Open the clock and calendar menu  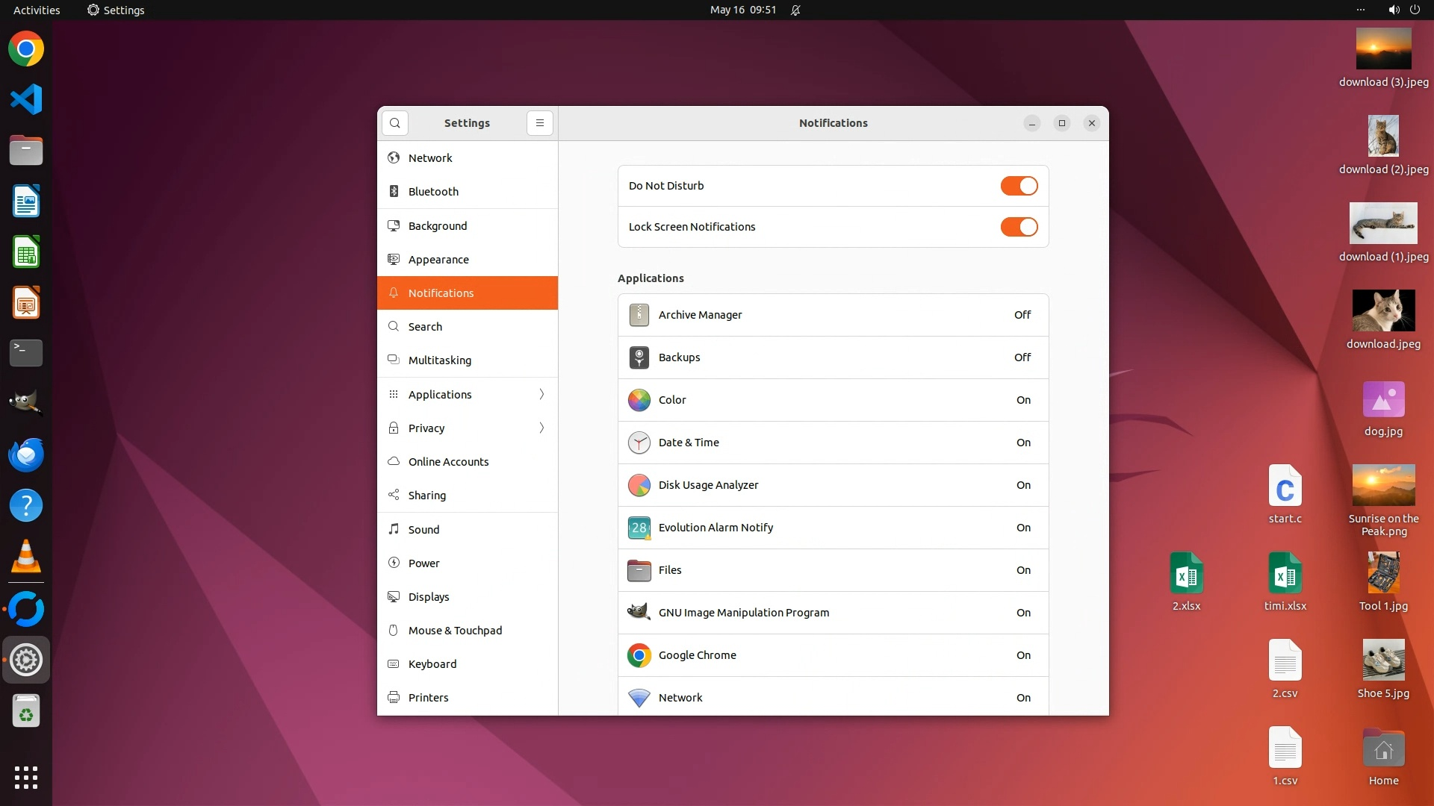pyautogui.click(x=743, y=10)
